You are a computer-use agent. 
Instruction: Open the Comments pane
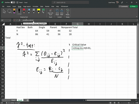[124, 6]
